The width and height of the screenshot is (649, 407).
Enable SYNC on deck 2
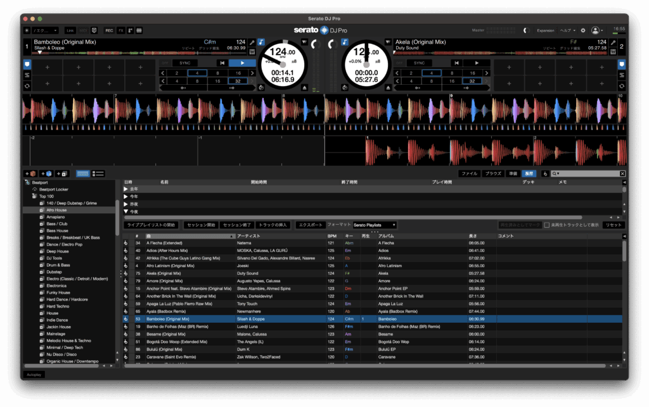coord(420,63)
